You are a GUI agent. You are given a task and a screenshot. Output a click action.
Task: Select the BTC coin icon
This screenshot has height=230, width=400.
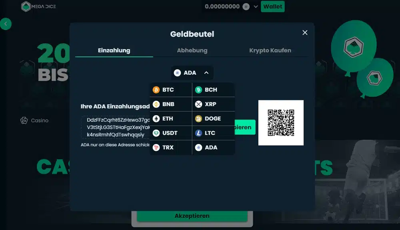[x=156, y=90]
